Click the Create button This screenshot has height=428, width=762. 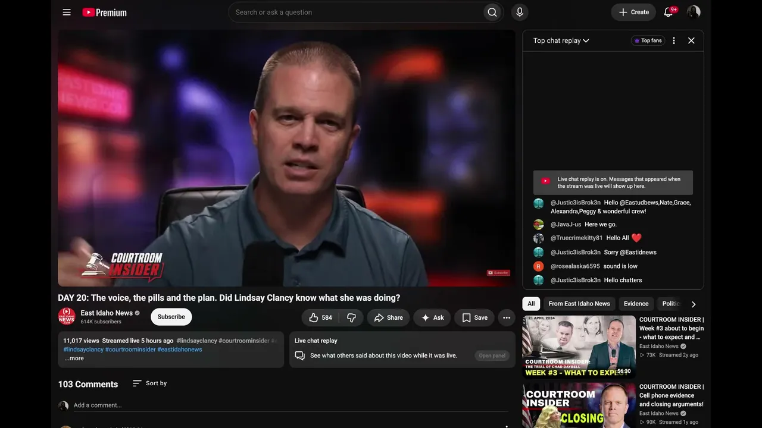click(x=633, y=12)
